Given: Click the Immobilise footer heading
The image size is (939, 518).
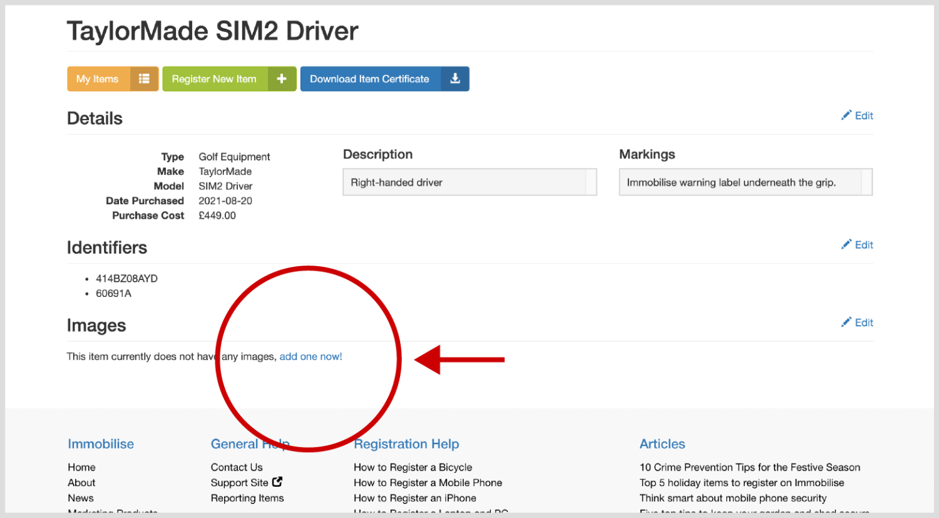Looking at the screenshot, I should coord(101,443).
